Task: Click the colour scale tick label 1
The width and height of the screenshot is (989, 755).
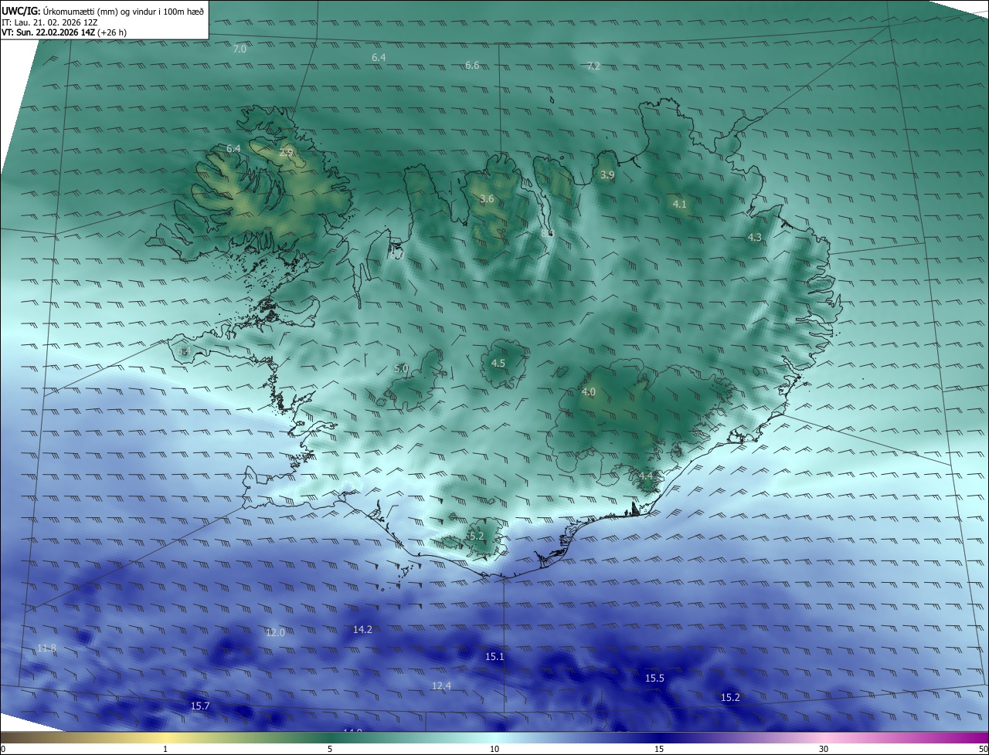Action: (x=165, y=749)
